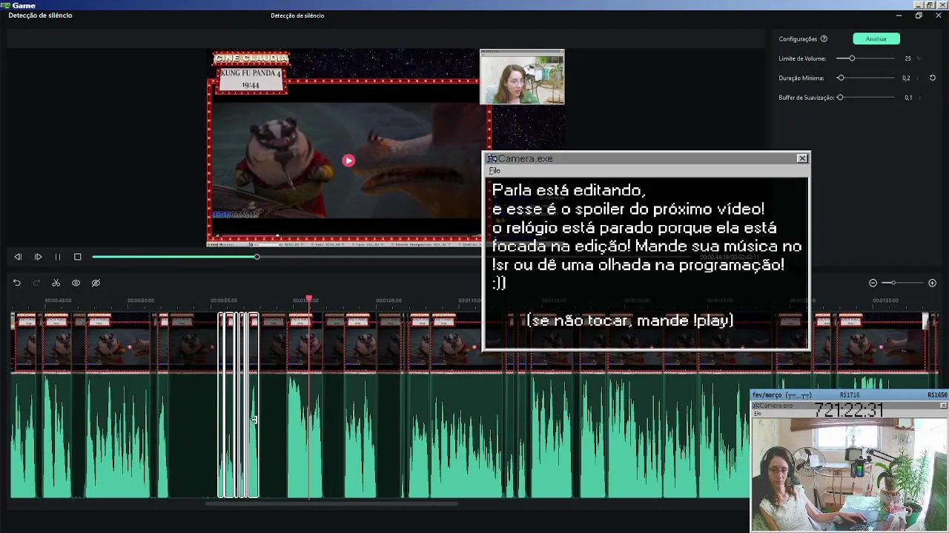Reset settings with the circular arrow icon

pos(933,78)
